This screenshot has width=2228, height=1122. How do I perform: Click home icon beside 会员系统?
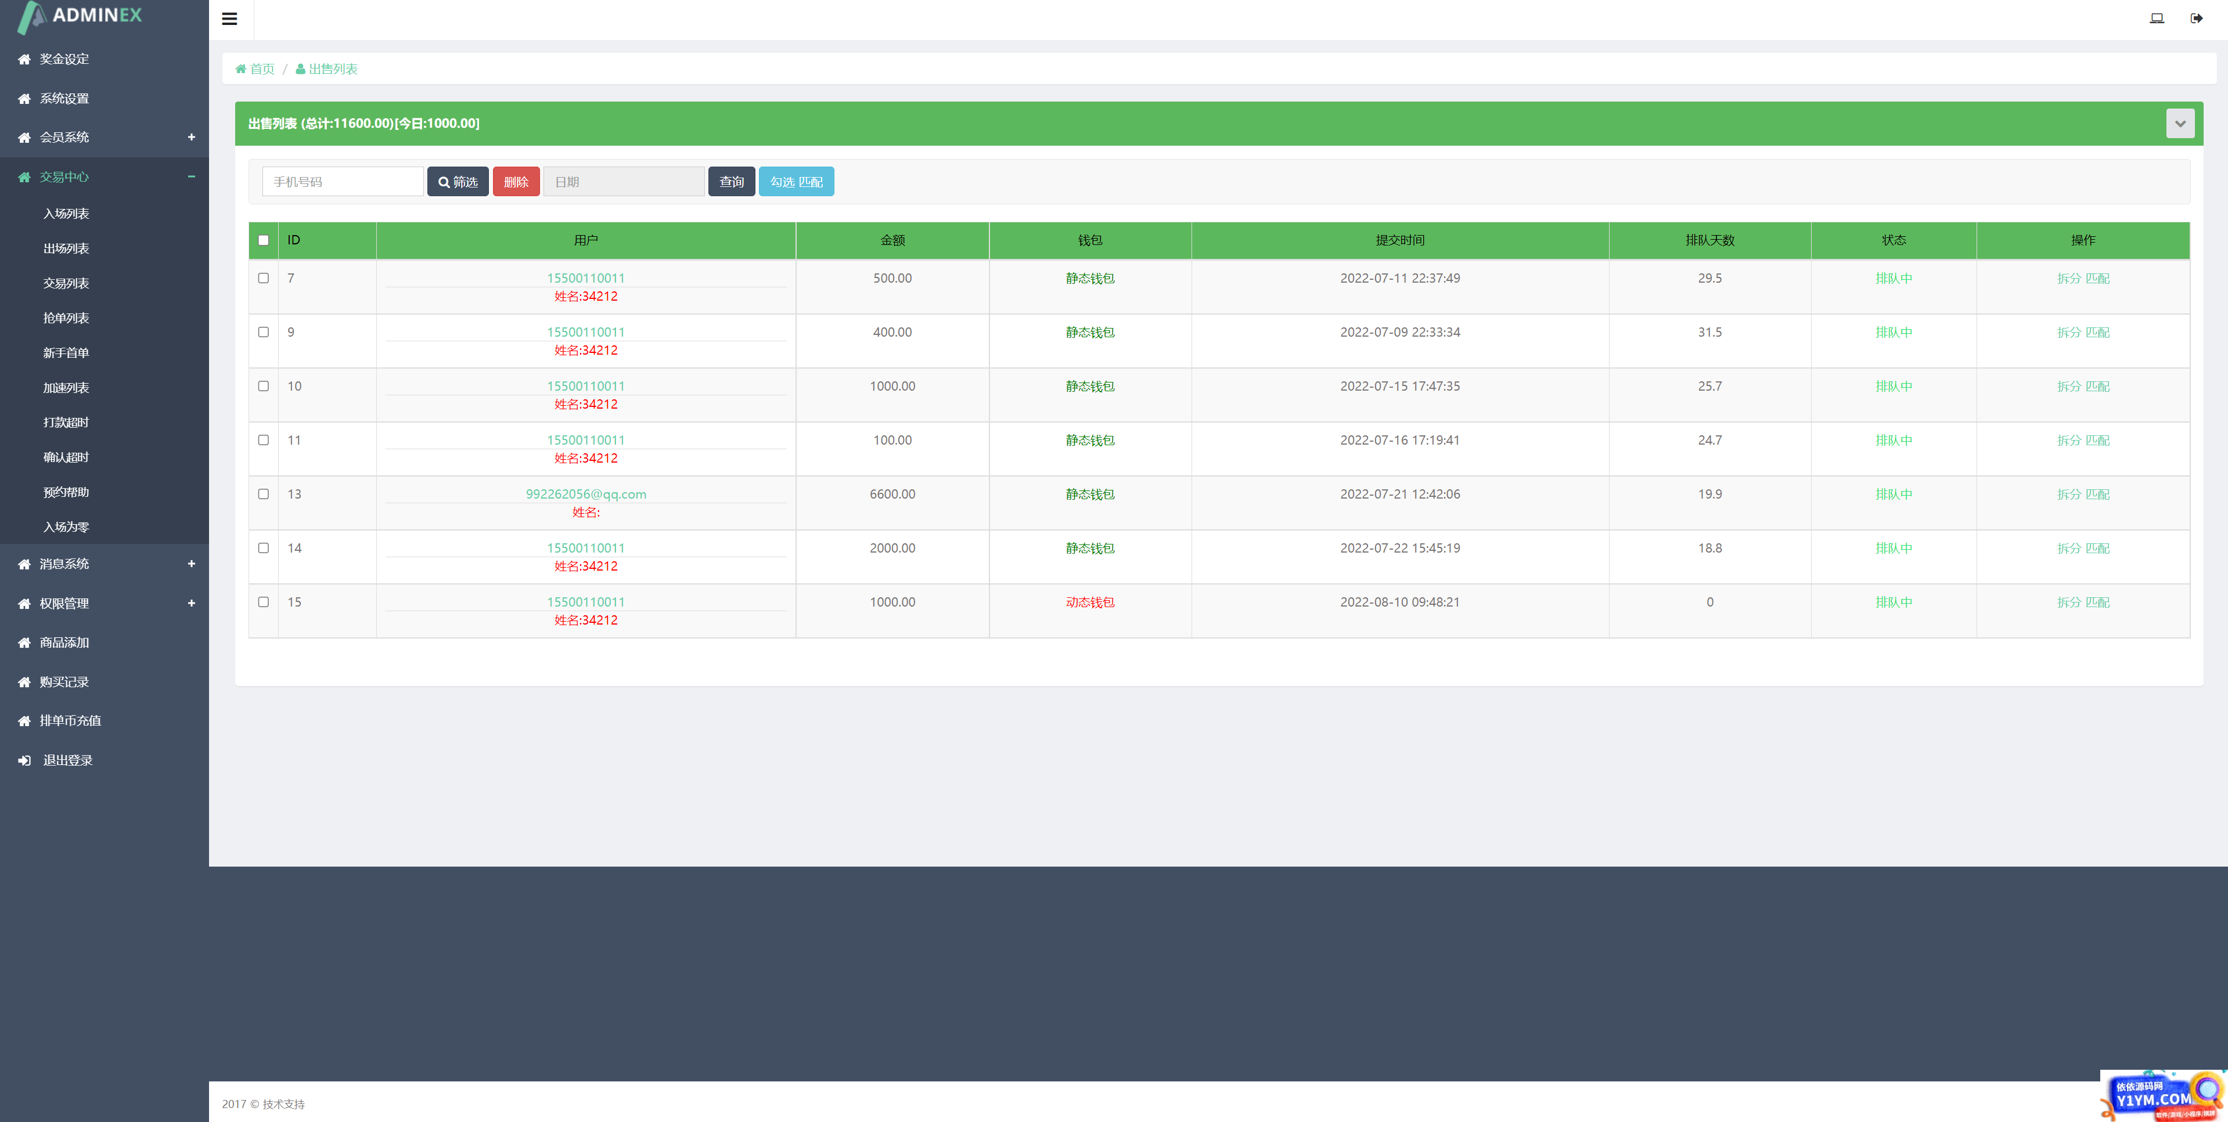click(x=24, y=138)
